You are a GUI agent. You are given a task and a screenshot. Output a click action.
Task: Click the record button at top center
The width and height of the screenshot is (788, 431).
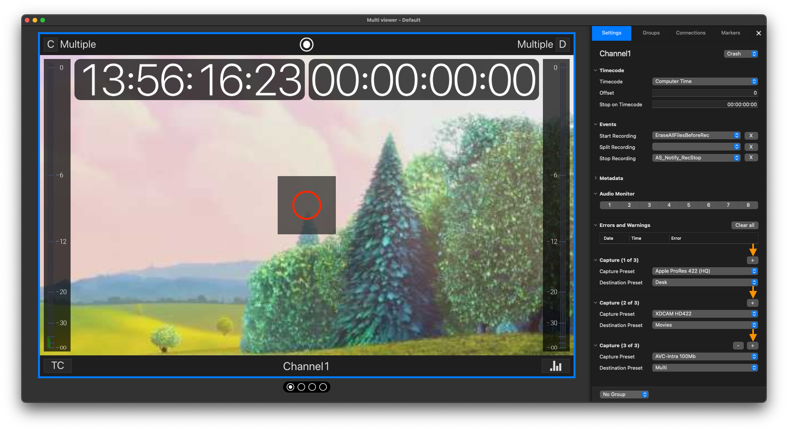306,45
